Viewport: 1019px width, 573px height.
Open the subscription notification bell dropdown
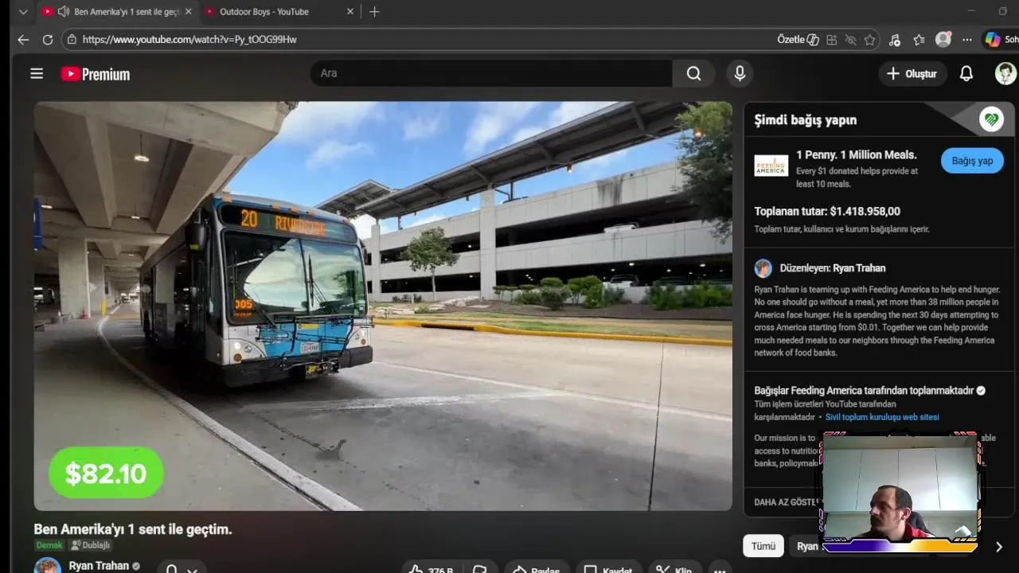(181, 569)
